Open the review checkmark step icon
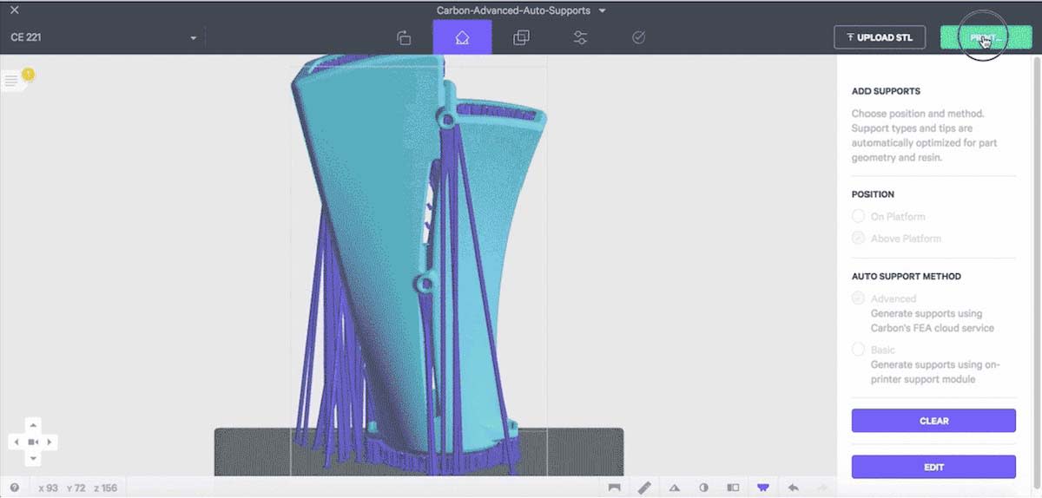This screenshot has width=1042, height=498. tap(638, 37)
